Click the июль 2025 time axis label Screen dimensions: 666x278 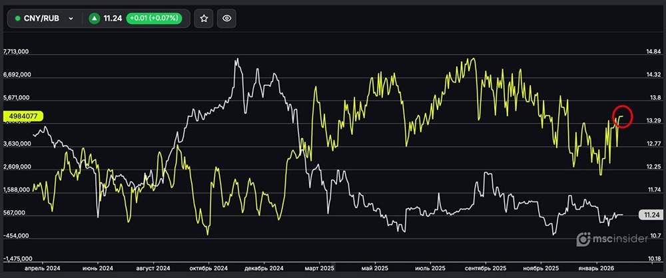coord(431,269)
